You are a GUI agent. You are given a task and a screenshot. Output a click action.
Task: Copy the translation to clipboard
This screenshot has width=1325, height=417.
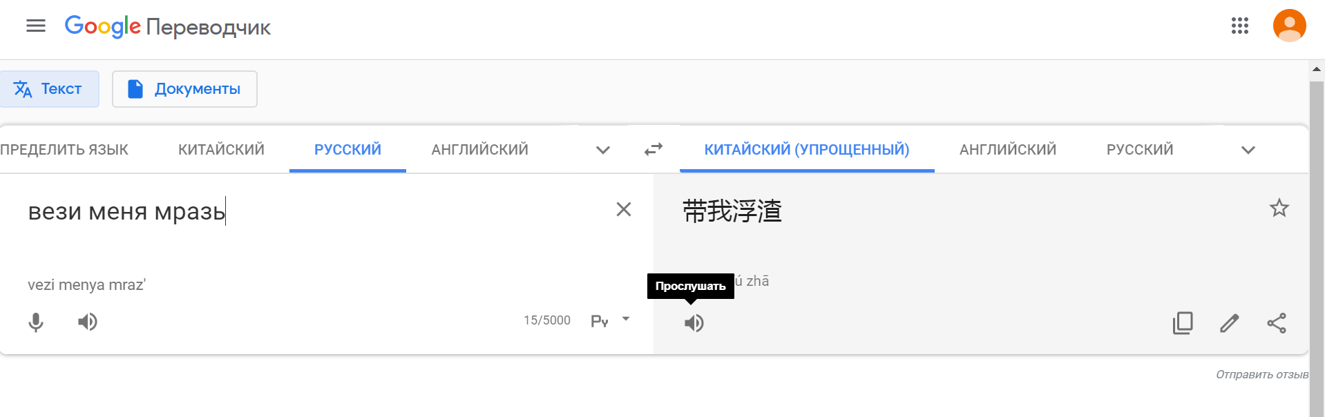(1183, 323)
